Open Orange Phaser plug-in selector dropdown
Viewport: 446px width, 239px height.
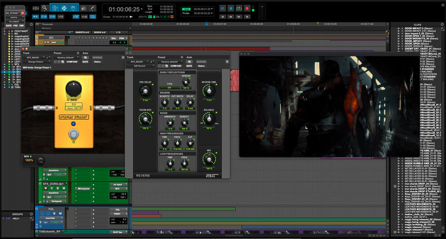pyautogui.click(x=36, y=62)
